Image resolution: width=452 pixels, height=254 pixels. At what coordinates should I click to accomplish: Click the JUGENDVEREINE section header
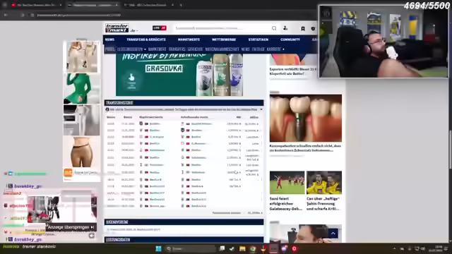(x=184, y=222)
